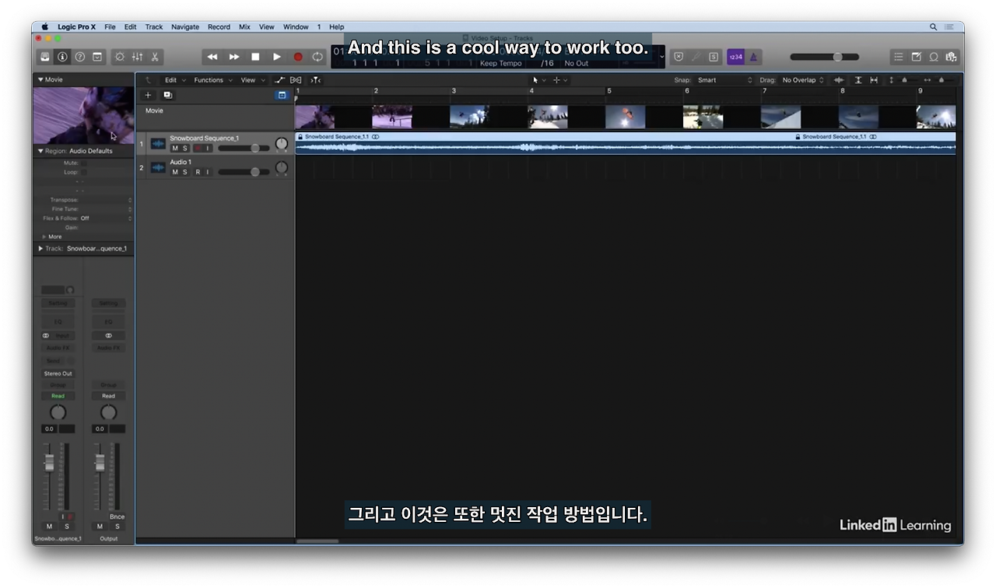Toggle the Inspector info button
This screenshot has height=588, width=996.
point(62,57)
